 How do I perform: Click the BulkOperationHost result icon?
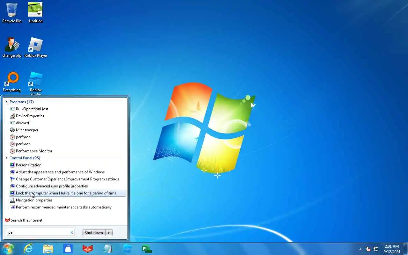tap(12, 109)
